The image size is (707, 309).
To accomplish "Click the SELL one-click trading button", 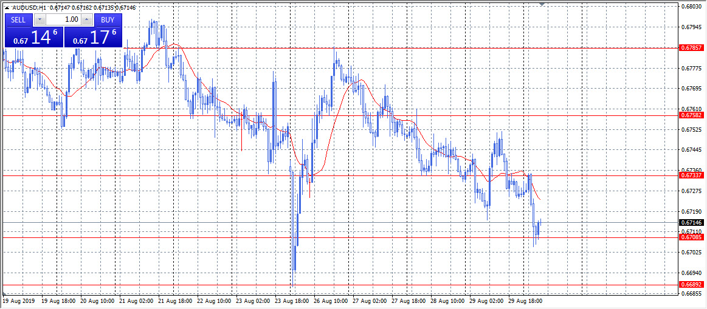I will click(x=18, y=20).
